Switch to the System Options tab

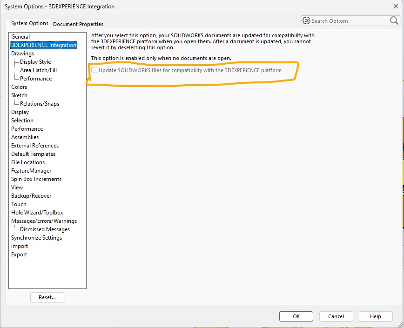(x=30, y=23)
